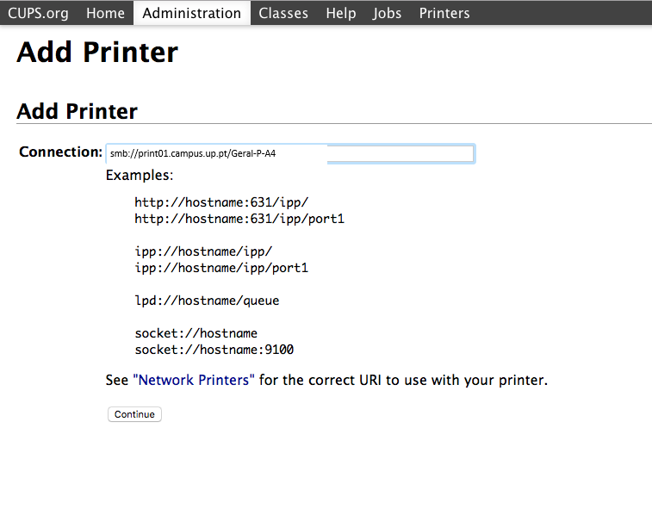Click the large Add Printer page title
This screenshot has height=521, width=652.
97,53
